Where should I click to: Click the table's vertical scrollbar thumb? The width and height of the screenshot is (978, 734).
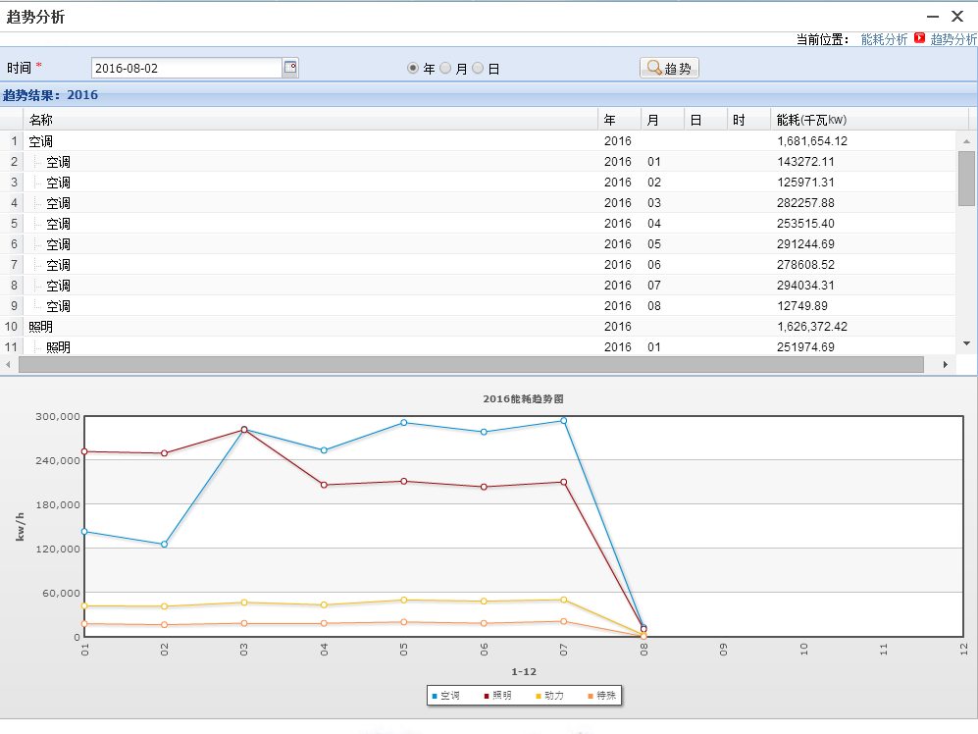[966, 178]
